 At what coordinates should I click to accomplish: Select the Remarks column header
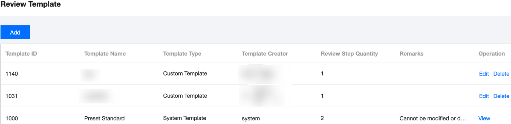(411, 54)
